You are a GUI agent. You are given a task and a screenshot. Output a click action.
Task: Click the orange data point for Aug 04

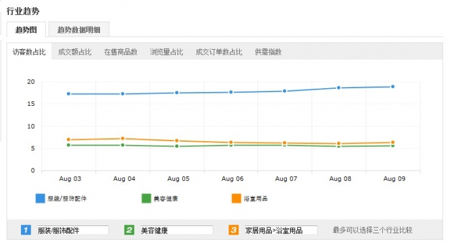coord(123,139)
